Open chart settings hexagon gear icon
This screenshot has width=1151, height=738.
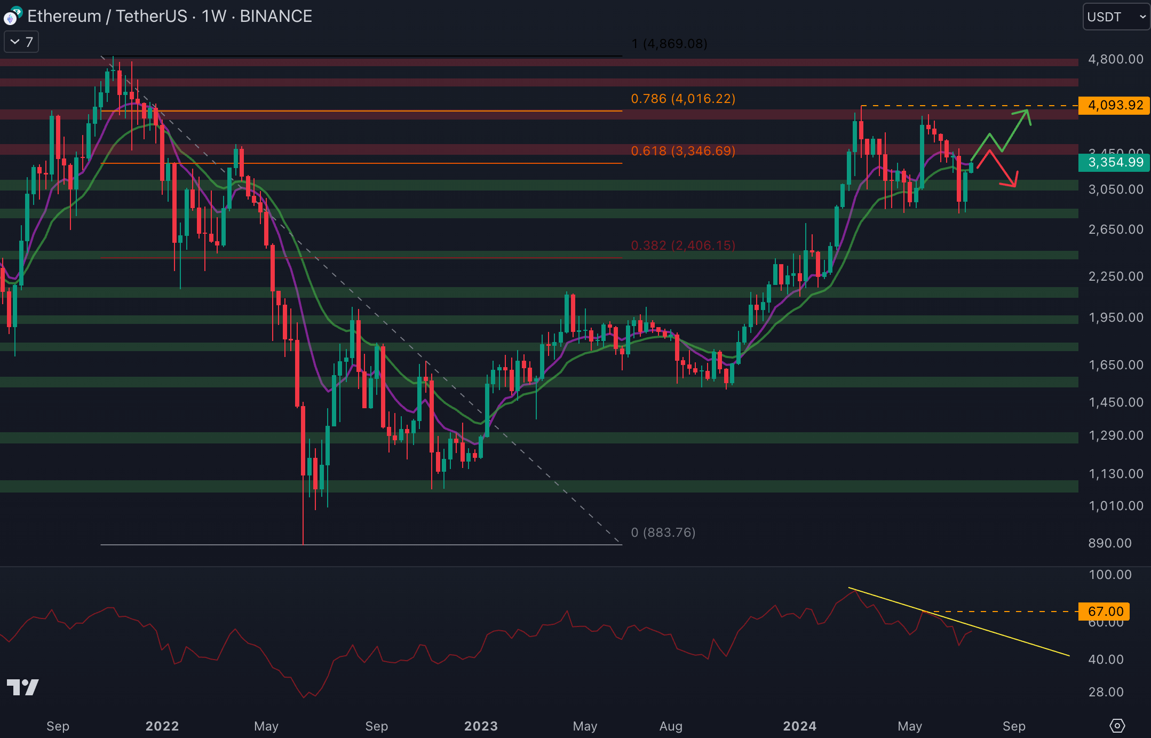(1117, 726)
